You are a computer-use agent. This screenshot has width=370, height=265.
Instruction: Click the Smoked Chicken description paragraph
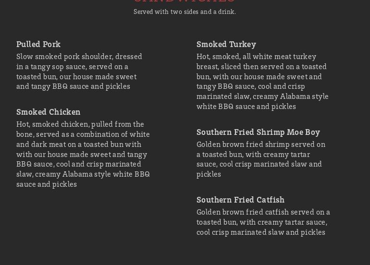83,154
